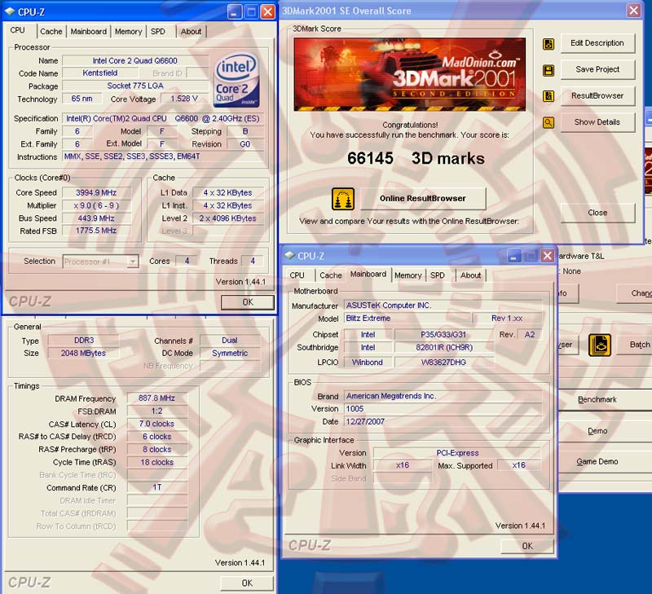Click the 3DMark2001 banner image

[x=410, y=74]
